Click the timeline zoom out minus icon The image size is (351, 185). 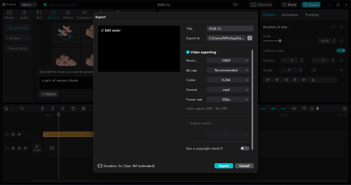[312, 109]
